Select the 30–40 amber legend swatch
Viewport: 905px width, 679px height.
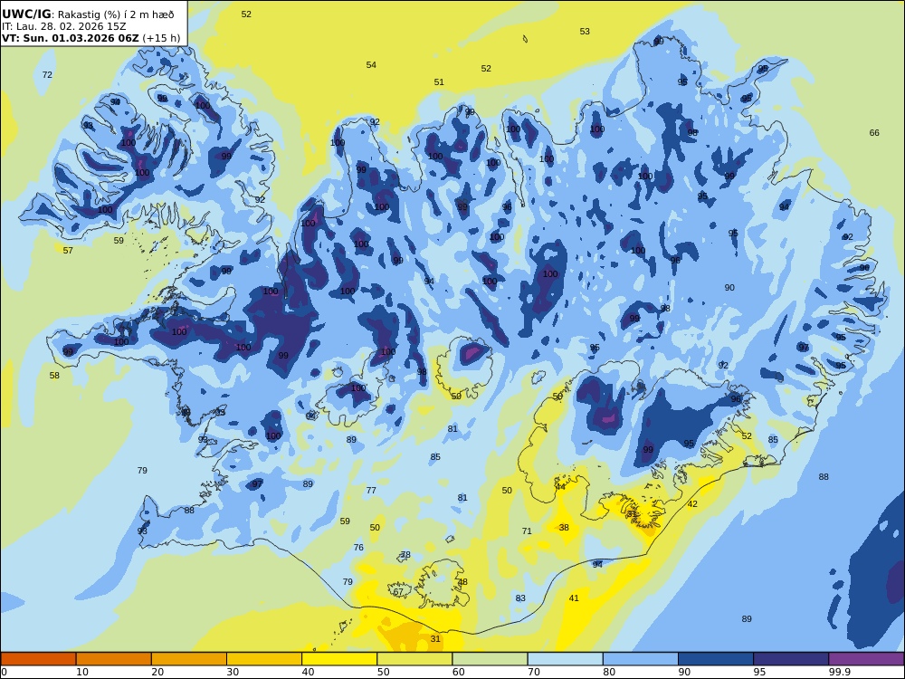264,659
